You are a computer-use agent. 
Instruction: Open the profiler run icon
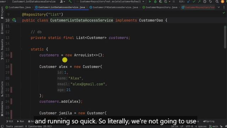[x=166, y=1]
